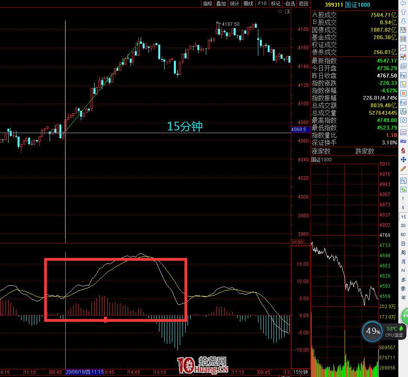Open the 叠加 overlay menu

click(x=221, y=4)
